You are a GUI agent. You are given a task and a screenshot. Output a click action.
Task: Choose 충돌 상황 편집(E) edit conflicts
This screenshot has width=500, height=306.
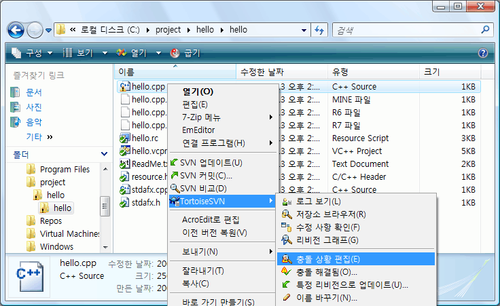coord(327,259)
